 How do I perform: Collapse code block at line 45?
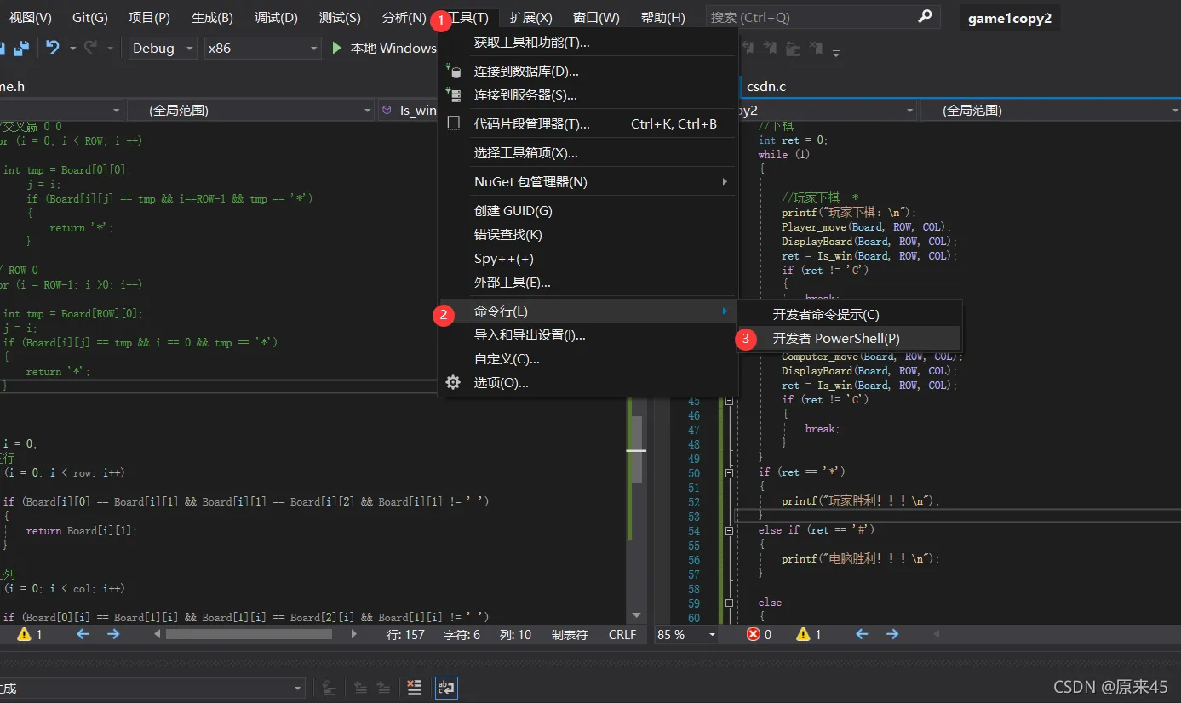729,401
